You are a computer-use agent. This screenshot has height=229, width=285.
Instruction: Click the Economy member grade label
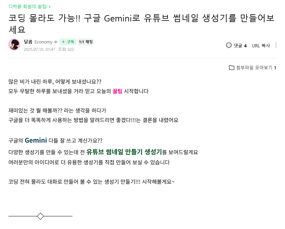point(43,42)
